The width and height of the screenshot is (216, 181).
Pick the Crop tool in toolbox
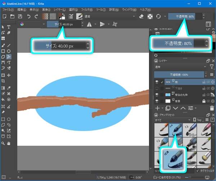pos(3,81)
